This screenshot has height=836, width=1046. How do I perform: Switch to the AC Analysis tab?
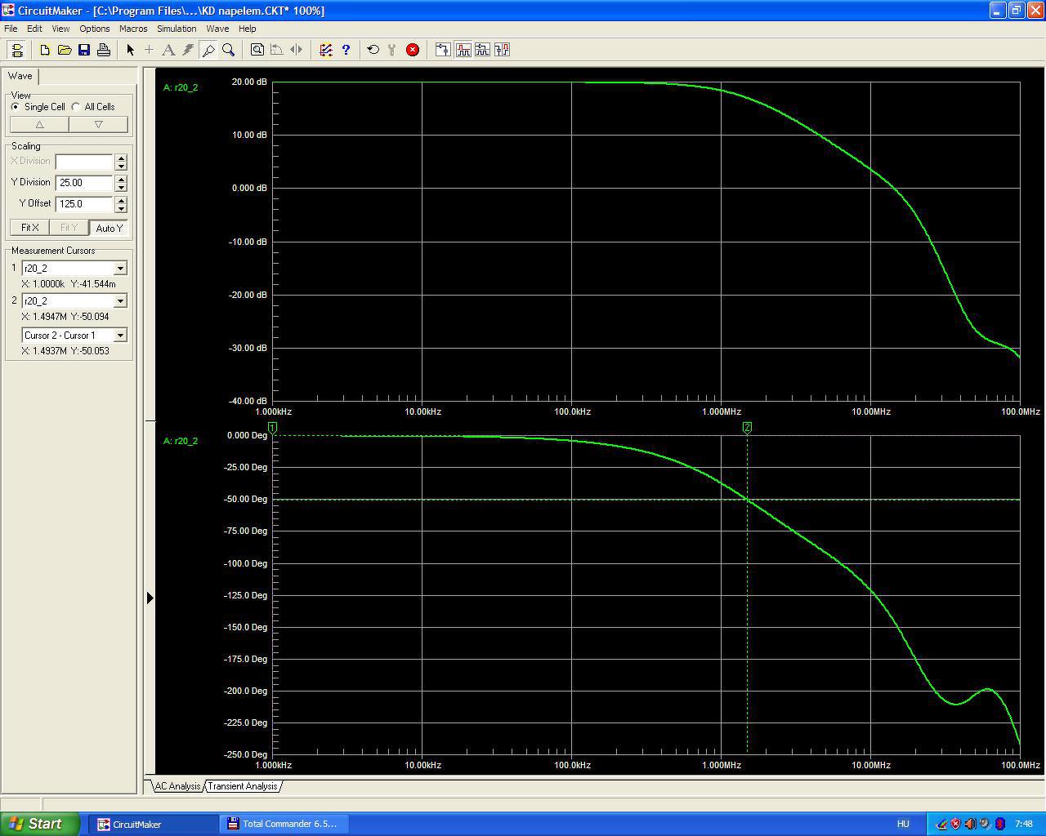pos(177,786)
